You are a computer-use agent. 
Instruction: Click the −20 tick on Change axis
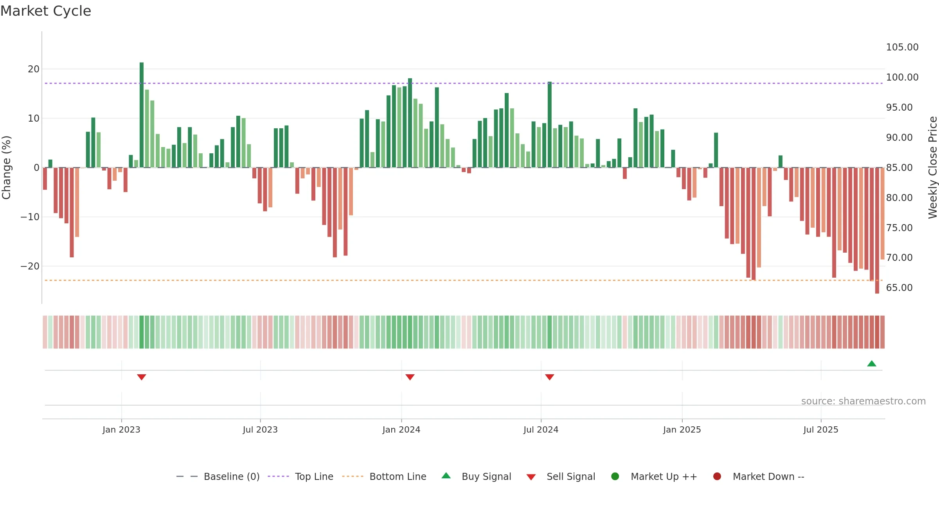coord(30,266)
